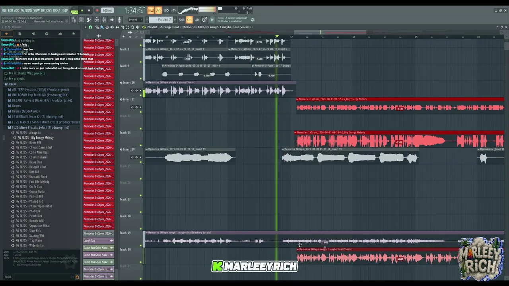Toggle the 3-2 recording countdown icon
The image size is (509, 286).
coord(158,10)
